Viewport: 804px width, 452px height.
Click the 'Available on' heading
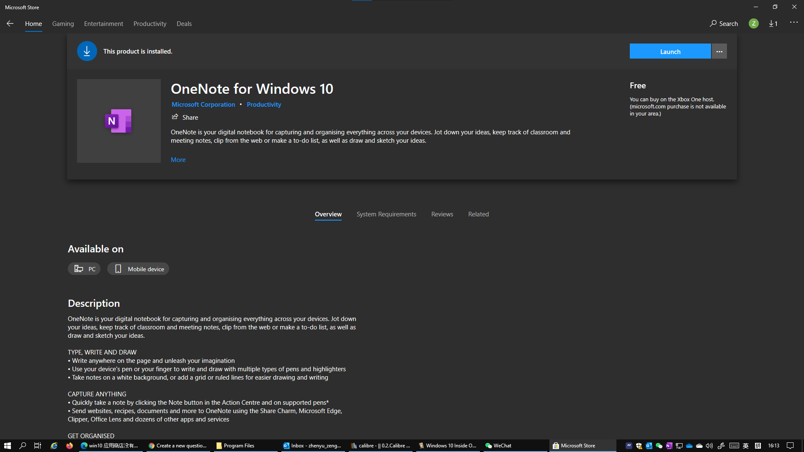pos(95,249)
